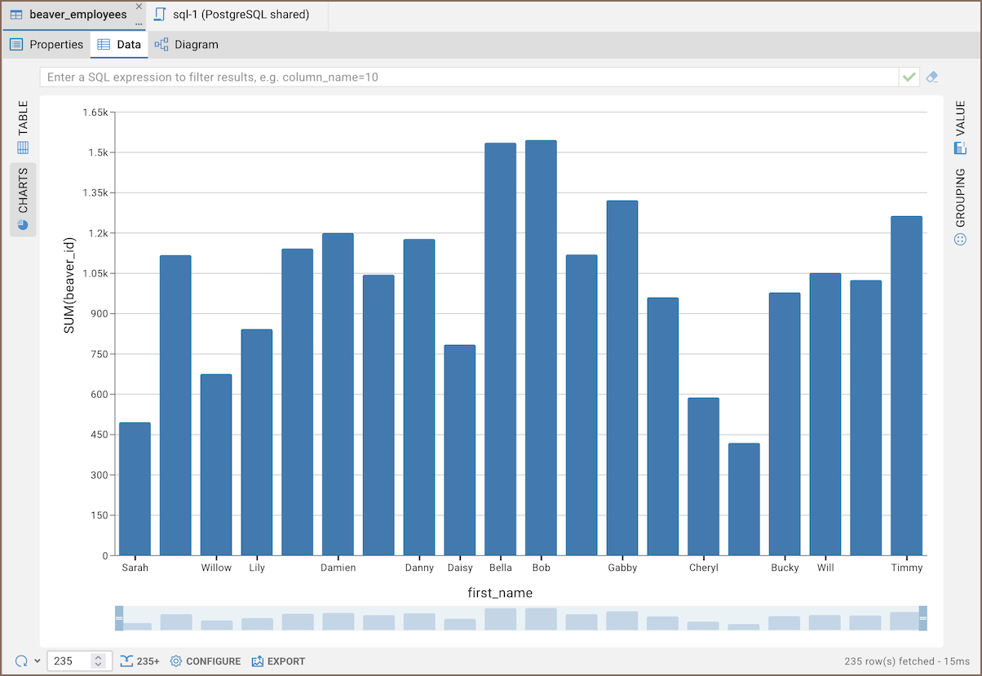The height and width of the screenshot is (676, 982).
Task: Clear filter using the eraser icon
Action: coord(932,77)
